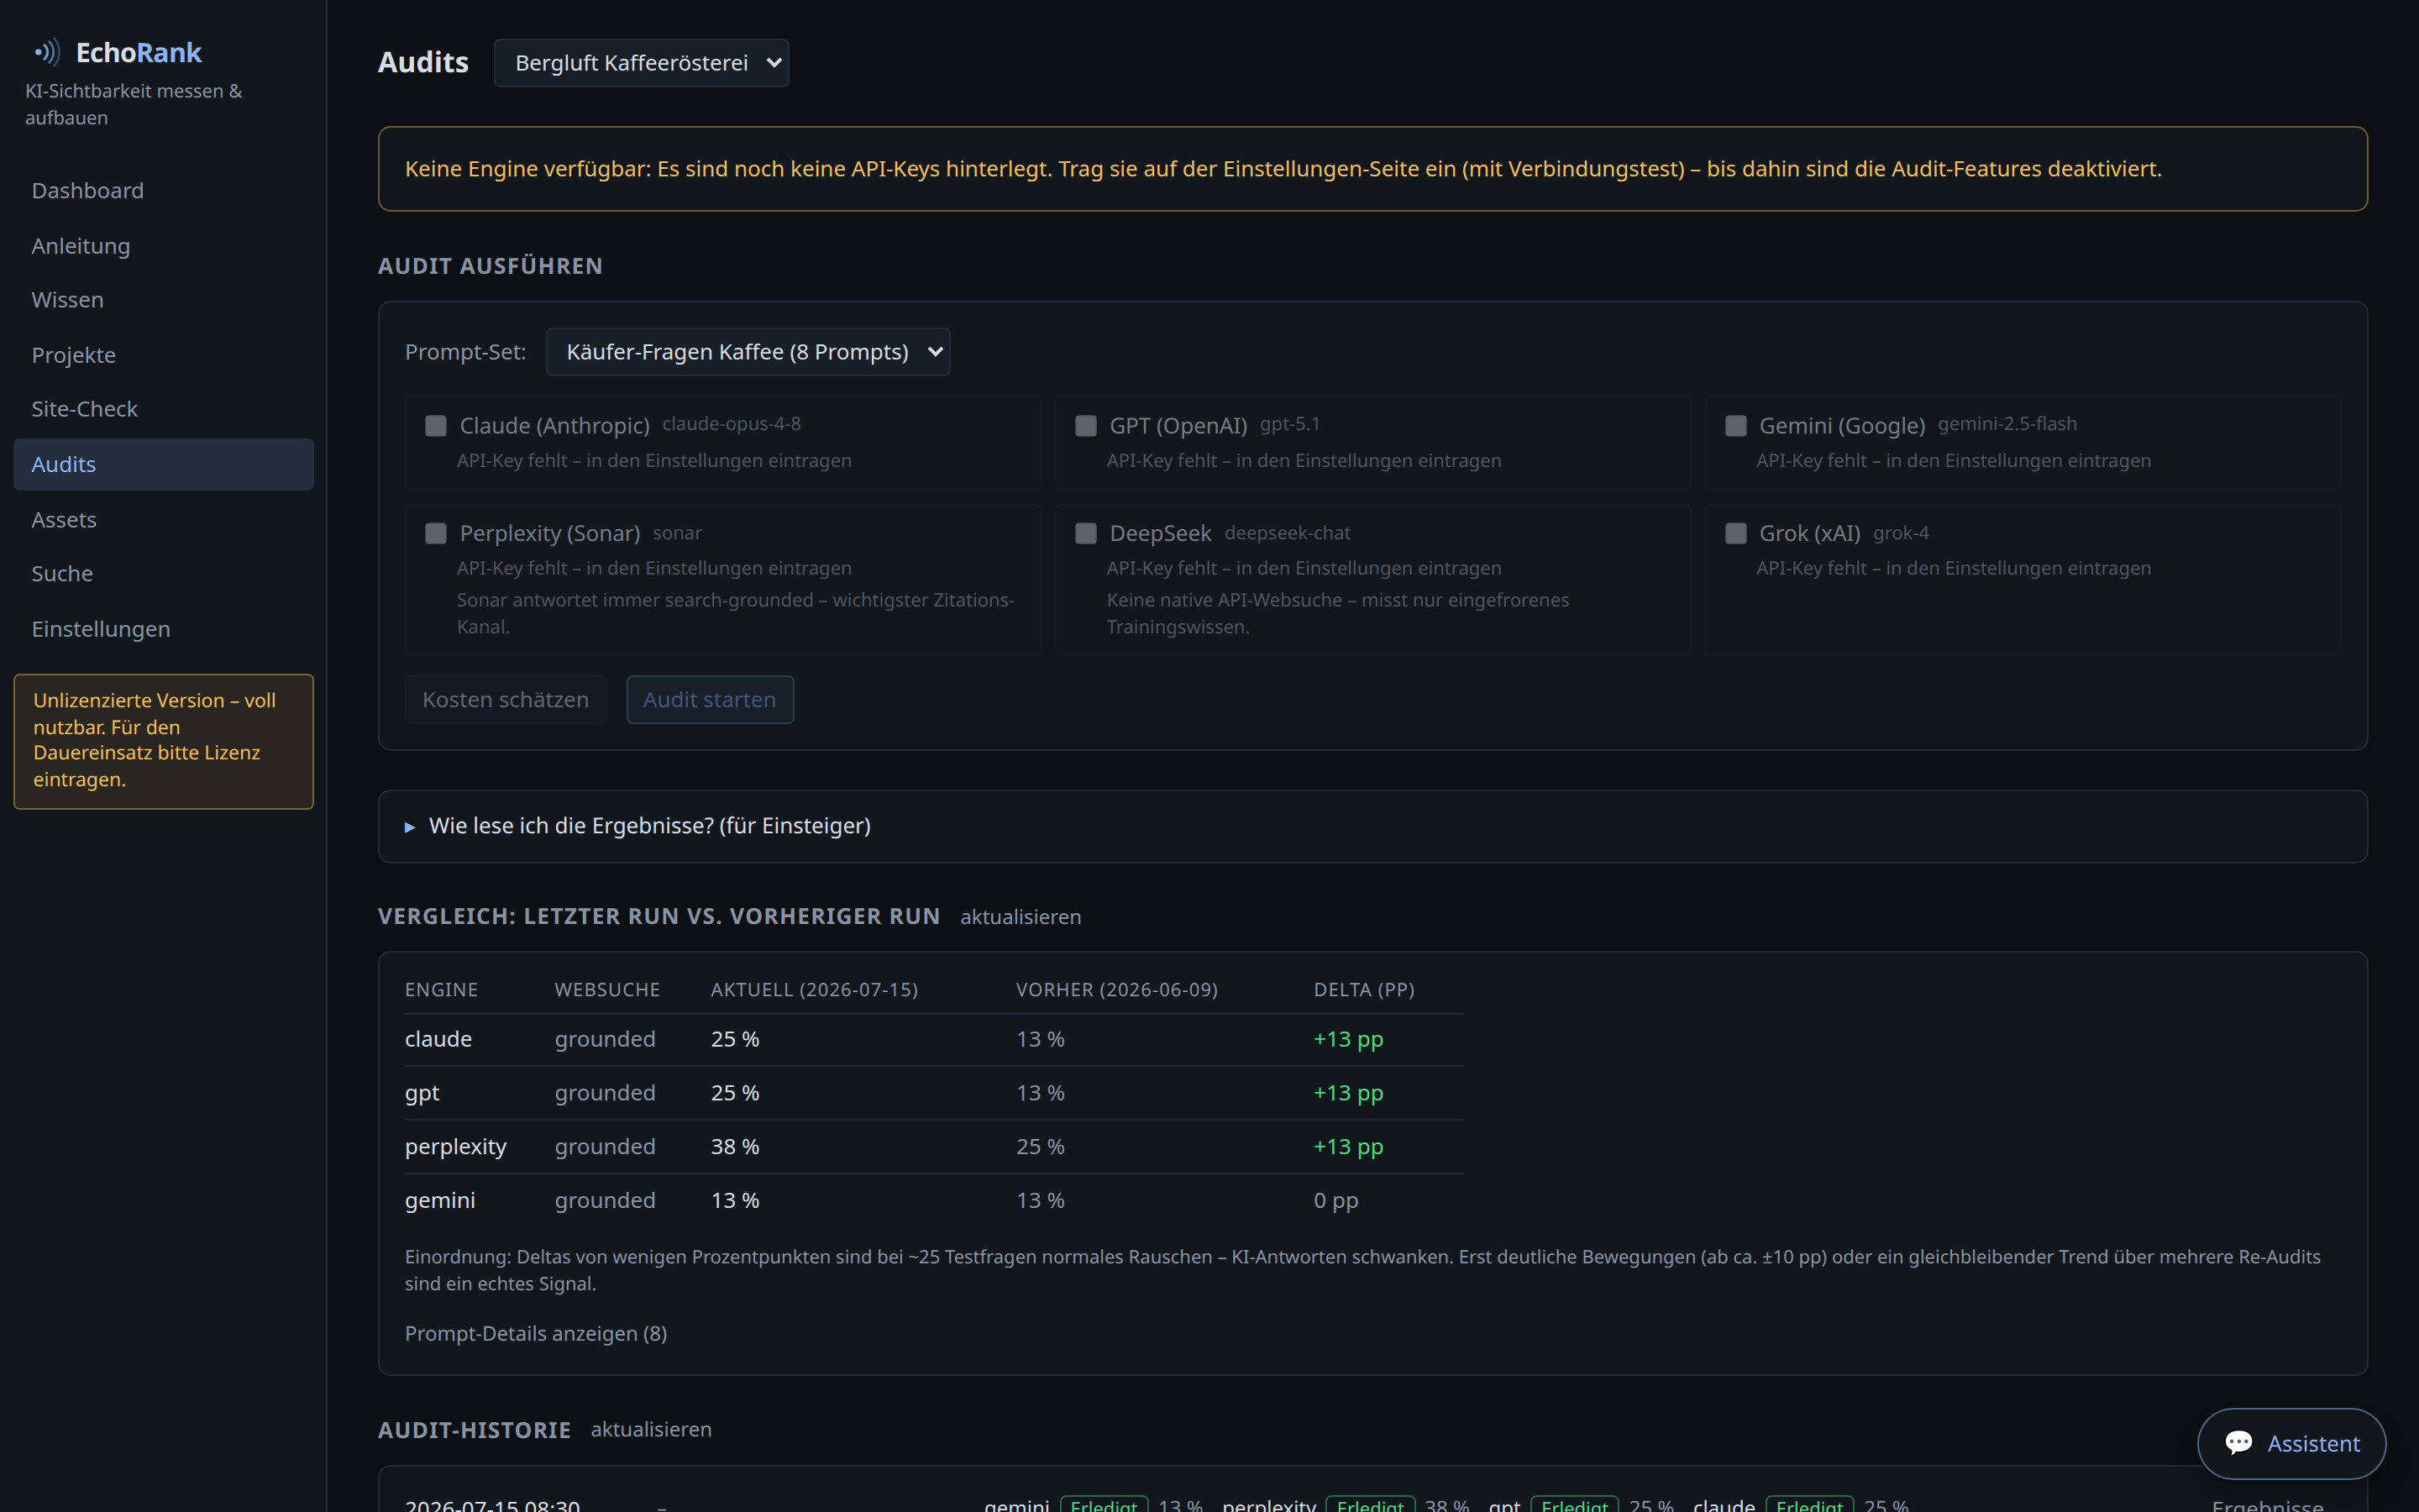Click the 38 % value for perplexity

click(735, 1147)
